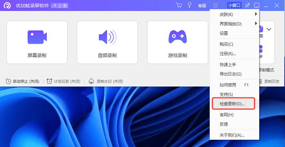The width and height of the screenshot is (285, 147).
Task: Click the scheduled task alarm icon
Action: pos(49,81)
